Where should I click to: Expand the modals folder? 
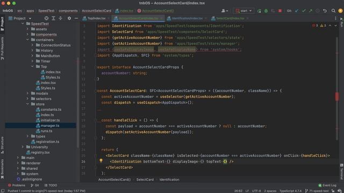click(x=27, y=93)
